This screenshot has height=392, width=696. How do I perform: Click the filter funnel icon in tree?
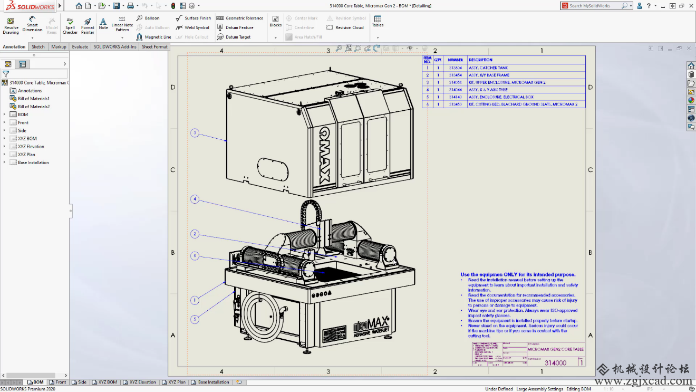[6, 74]
